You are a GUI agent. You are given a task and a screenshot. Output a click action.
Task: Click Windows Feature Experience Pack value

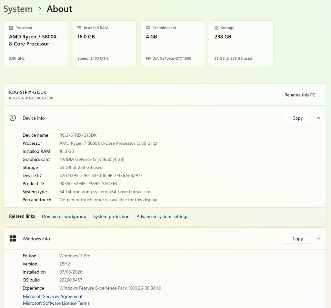(110, 288)
